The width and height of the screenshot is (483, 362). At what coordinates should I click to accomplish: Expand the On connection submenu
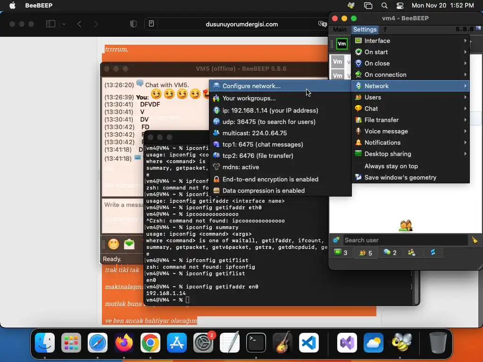(410, 75)
